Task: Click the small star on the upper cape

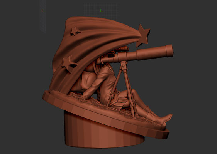Action: click(75, 31)
